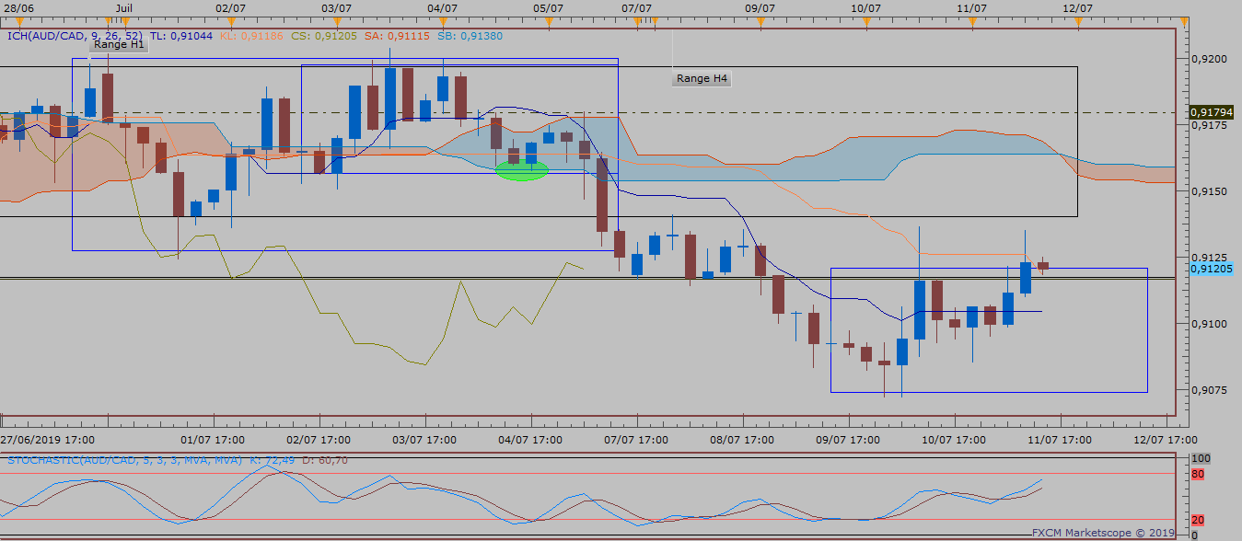Click the orange marker under 09/07
The width and height of the screenshot is (1242, 541).
760,20
